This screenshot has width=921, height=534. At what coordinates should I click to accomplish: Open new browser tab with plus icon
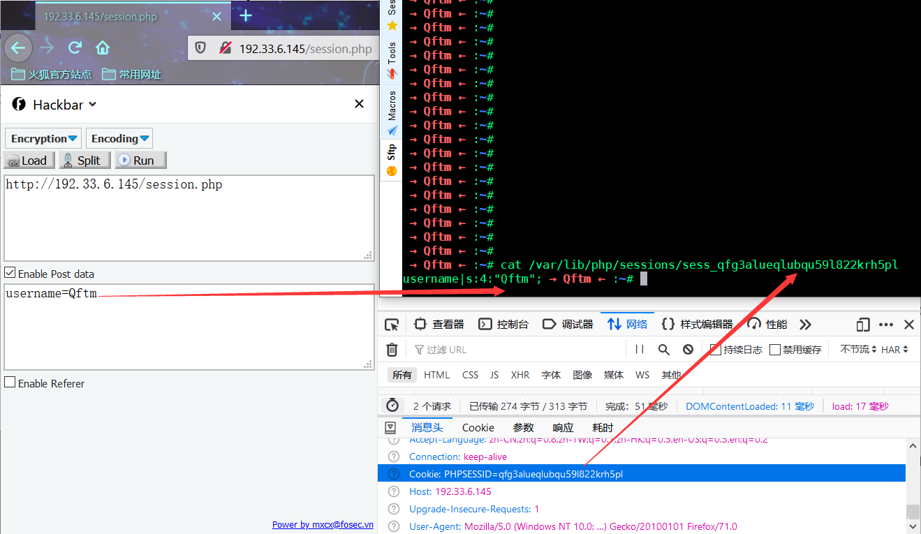click(246, 16)
